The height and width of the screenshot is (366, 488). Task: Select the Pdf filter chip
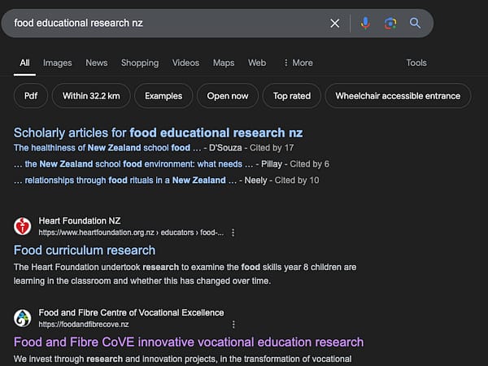[31, 96]
